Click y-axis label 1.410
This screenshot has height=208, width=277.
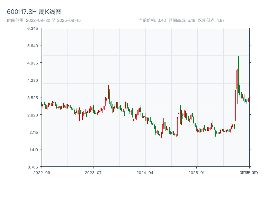point(34,150)
